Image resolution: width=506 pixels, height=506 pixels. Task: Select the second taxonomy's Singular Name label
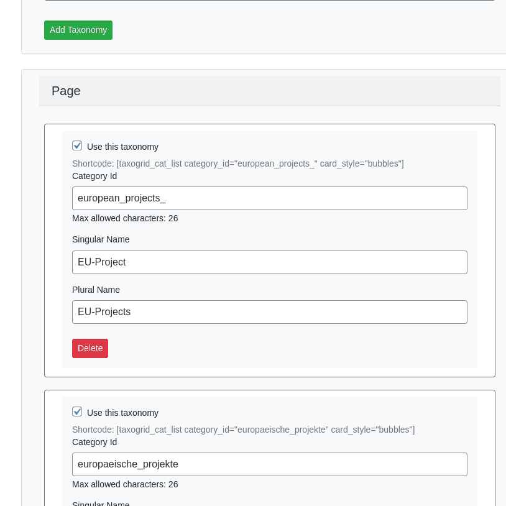tap(101, 504)
